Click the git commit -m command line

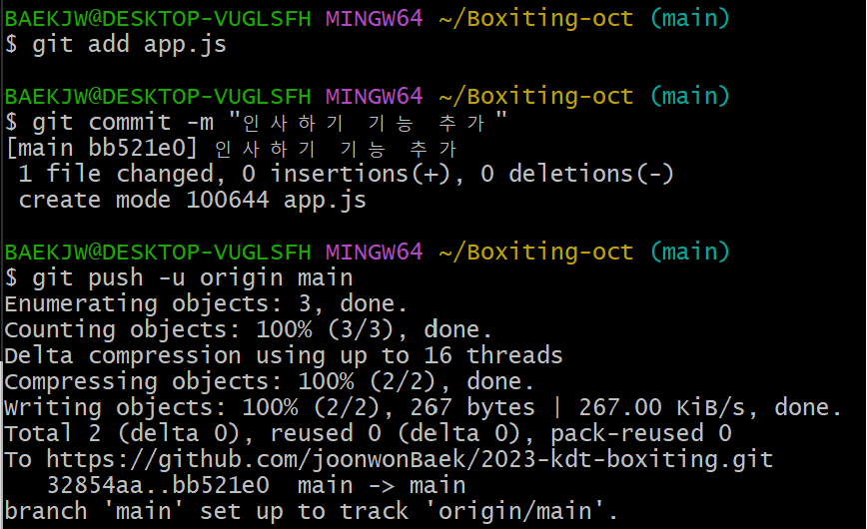tap(256, 122)
